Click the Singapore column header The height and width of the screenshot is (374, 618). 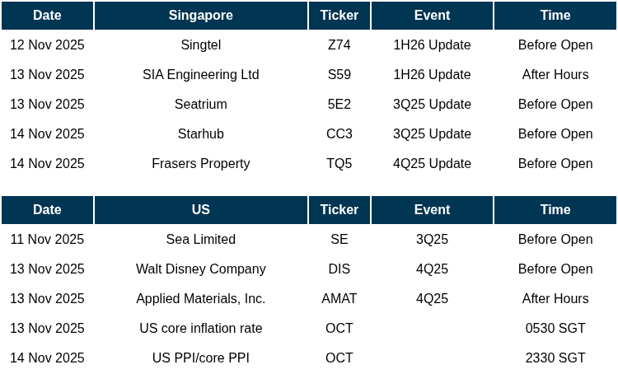(200, 16)
